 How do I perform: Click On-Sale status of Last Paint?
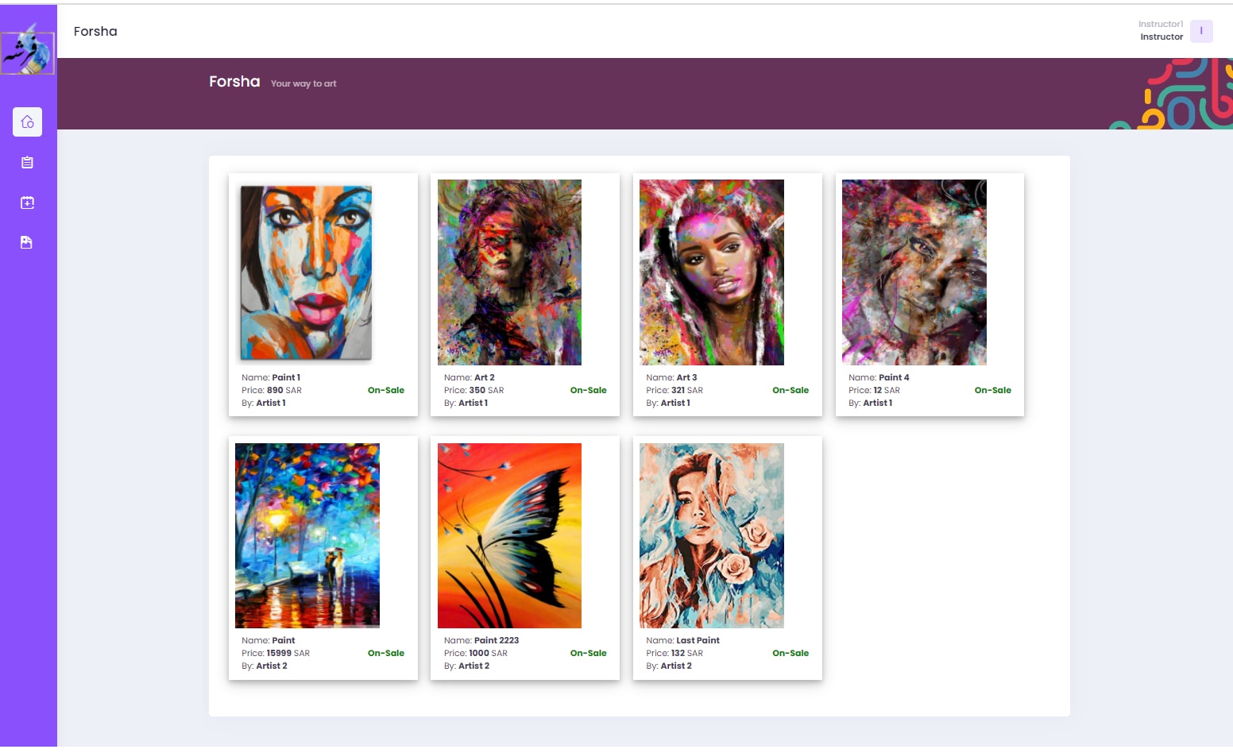click(790, 653)
